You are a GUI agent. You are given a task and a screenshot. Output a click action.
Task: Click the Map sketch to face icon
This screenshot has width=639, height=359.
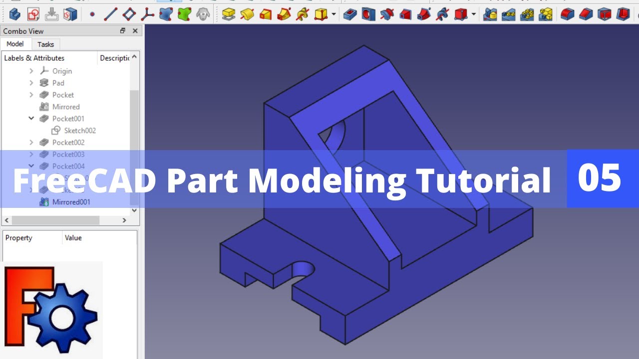pos(70,14)
